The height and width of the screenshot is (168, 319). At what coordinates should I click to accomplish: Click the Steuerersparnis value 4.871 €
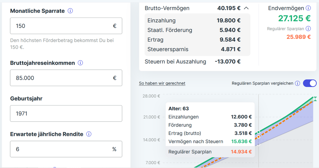pos(231,49)
